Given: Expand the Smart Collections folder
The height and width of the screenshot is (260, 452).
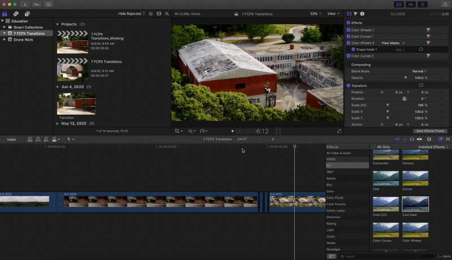Looking at the screenshot, I should coord(4,27).
